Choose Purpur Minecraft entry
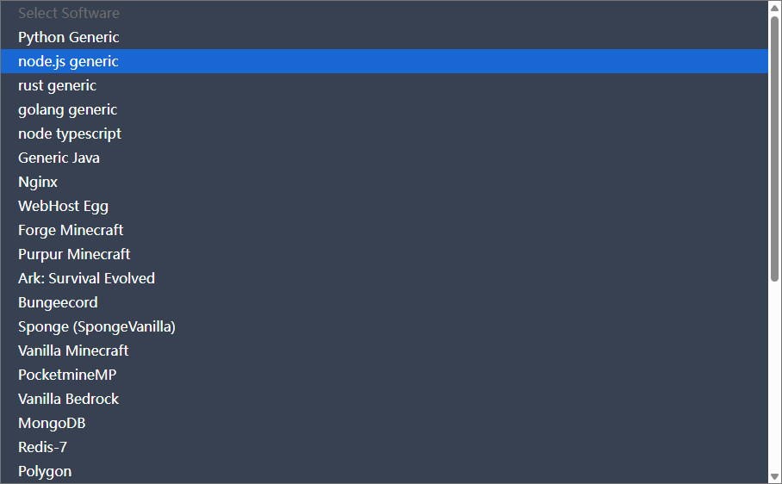 click(74, 254)
